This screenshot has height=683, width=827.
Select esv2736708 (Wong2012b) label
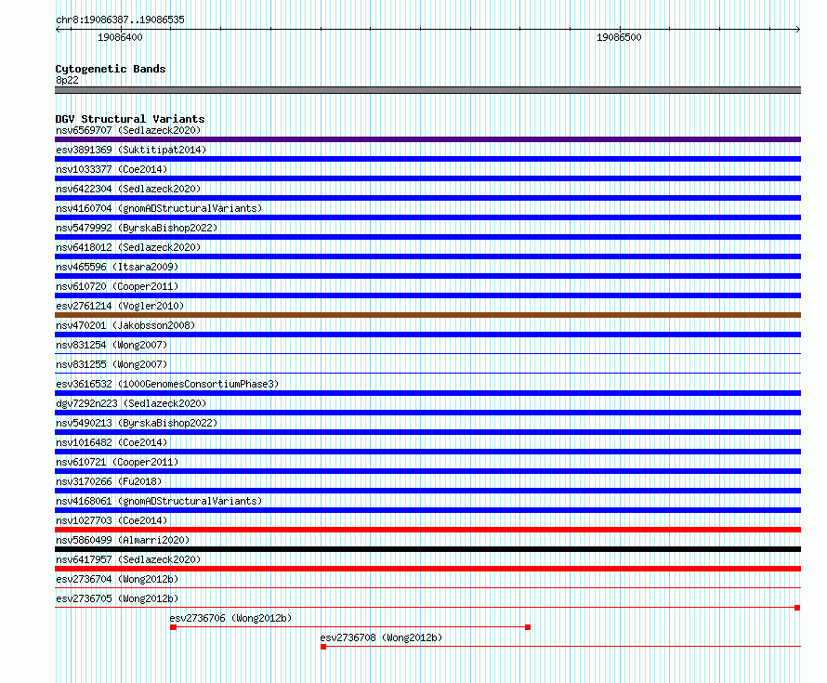[x=381, y=637]
